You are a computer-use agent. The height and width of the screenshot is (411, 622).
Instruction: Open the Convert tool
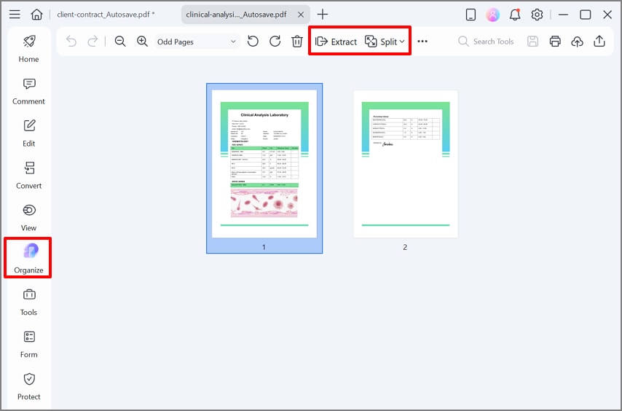(28, 176)
